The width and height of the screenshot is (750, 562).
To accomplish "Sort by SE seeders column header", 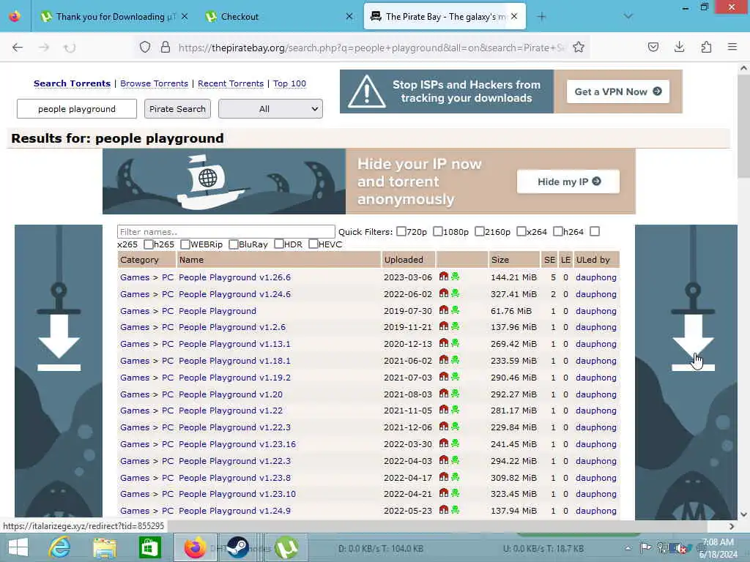I will pos(549,260).
